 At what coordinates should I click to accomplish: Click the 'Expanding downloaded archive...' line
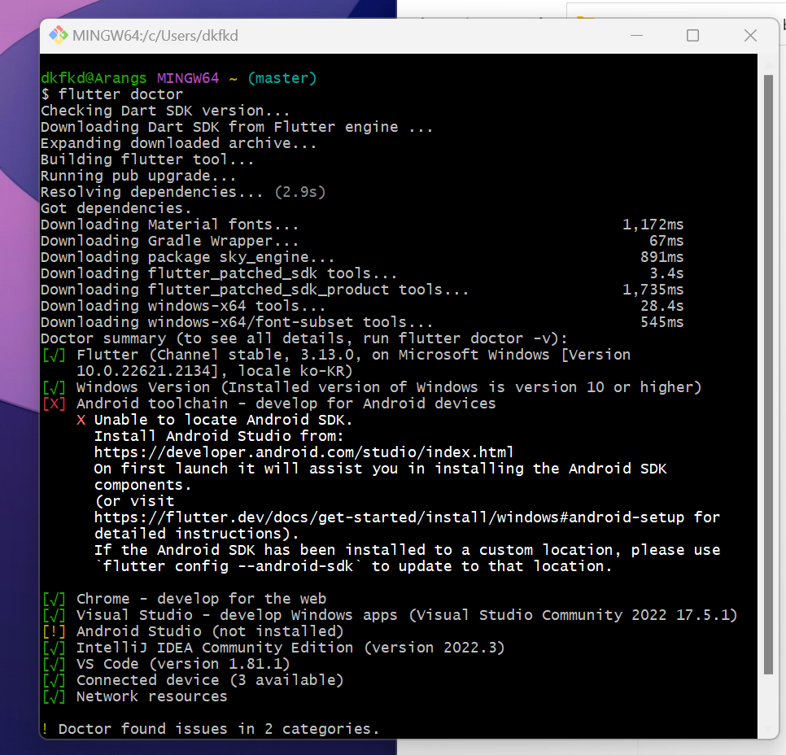(x=179, y=143)
